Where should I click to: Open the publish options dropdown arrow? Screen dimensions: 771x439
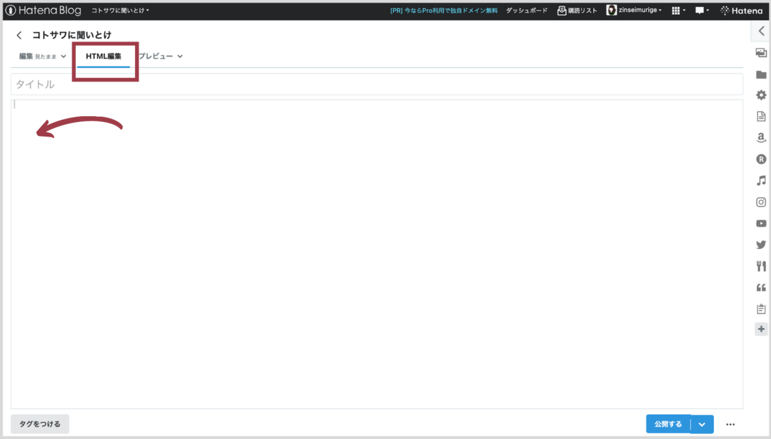(x=702, y=424)
